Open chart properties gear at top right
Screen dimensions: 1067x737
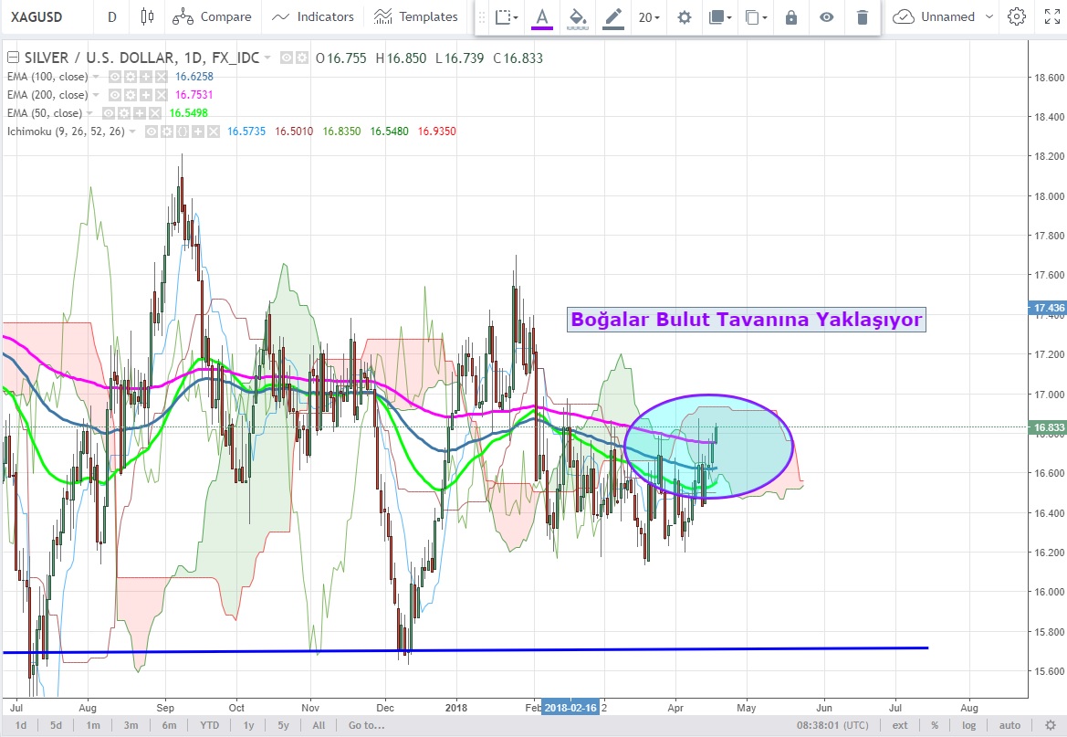[1016, 16]
